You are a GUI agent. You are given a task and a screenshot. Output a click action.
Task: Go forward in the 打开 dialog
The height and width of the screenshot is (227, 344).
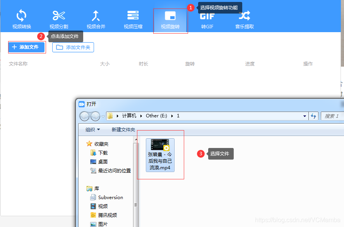click(x=95, y=116)
